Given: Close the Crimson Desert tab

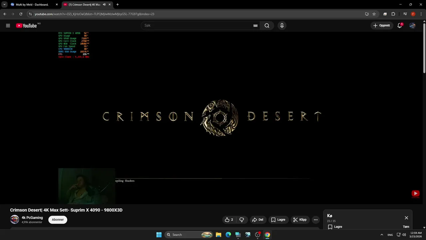Looking at the screenshot, I should click(x=110, y=5).
